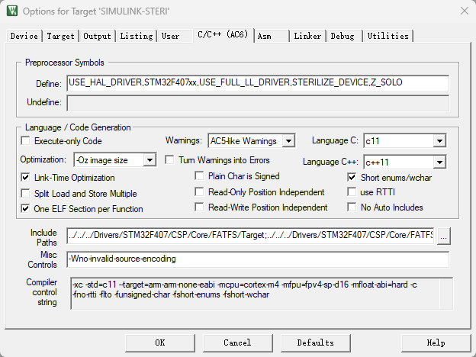
Task: Expand the Optimization level dropdown
Action: [115, 160]
